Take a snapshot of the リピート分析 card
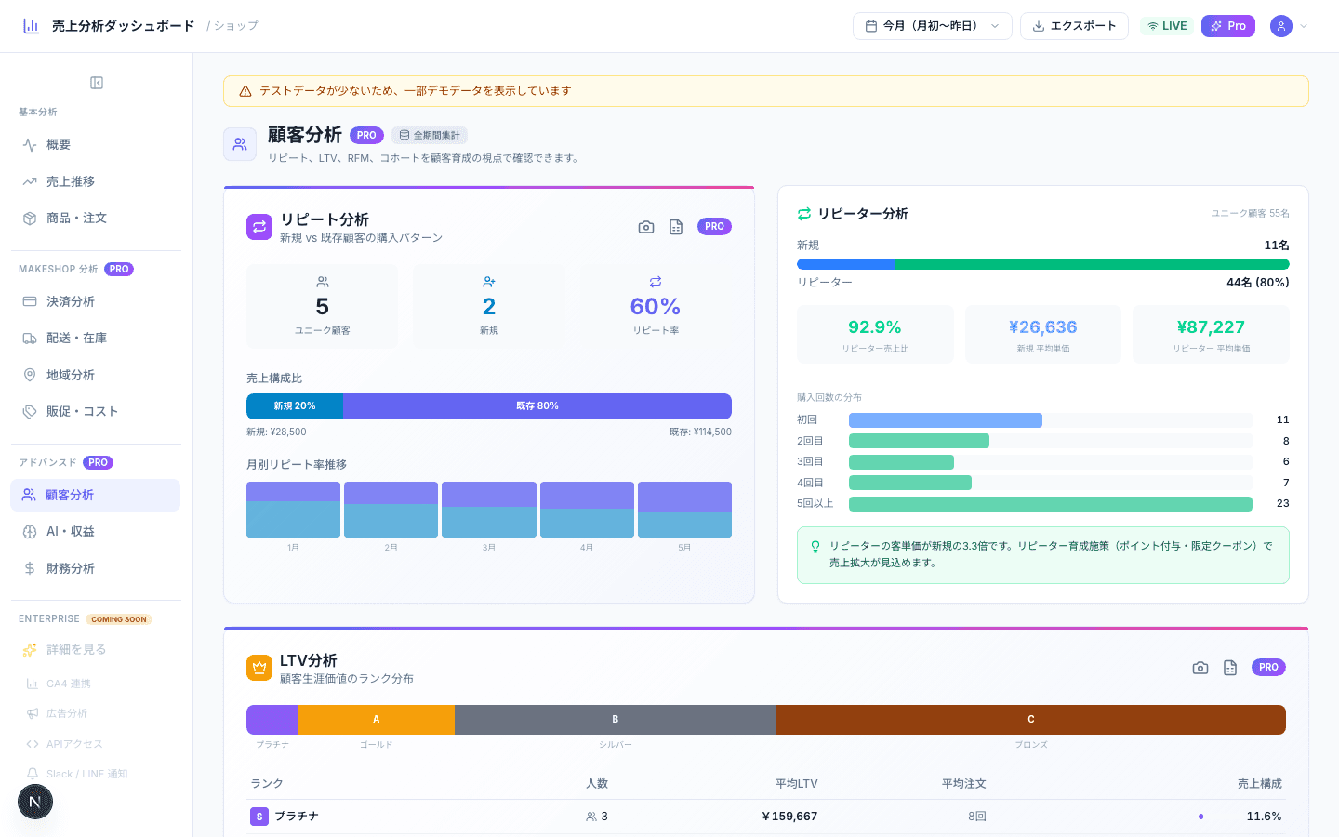Screen dimensions: 1339x837 (x=646, y=227)
